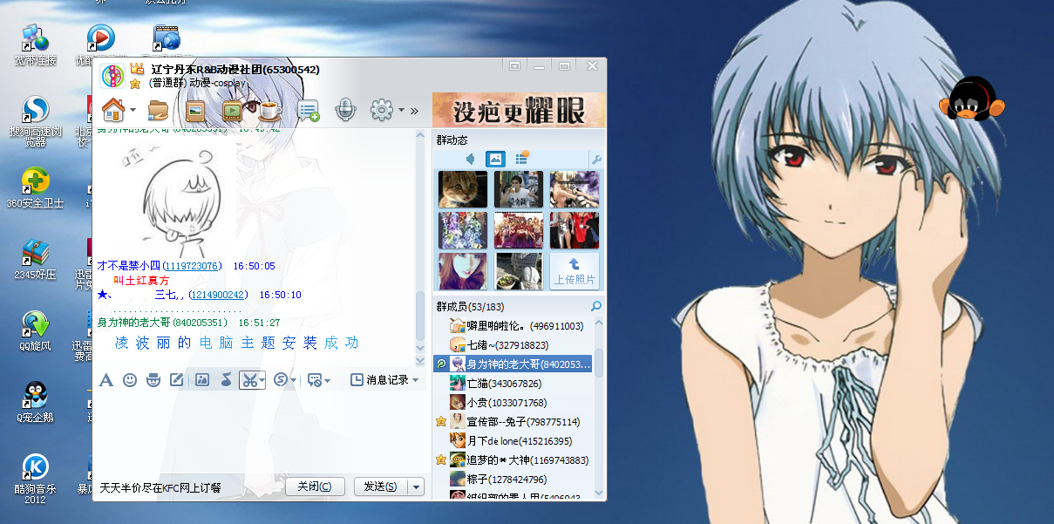Open the emoji smiley picker
The image size is (1054, 524).
pyautogui.click(x=130, y=380)
